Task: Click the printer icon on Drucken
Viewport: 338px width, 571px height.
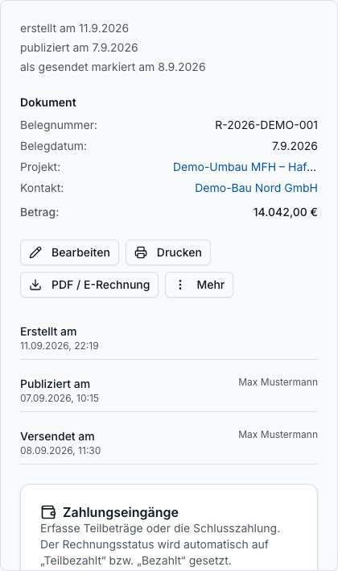Action: (x=141, y=252)
